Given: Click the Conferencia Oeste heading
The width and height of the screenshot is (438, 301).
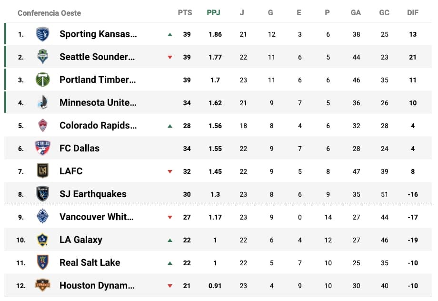Looking at the screenshot, I should click(x=49, y=13).
